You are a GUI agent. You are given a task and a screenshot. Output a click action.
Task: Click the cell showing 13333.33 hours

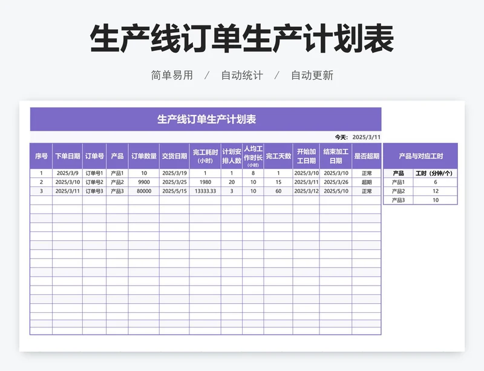[x=204, y=191]
